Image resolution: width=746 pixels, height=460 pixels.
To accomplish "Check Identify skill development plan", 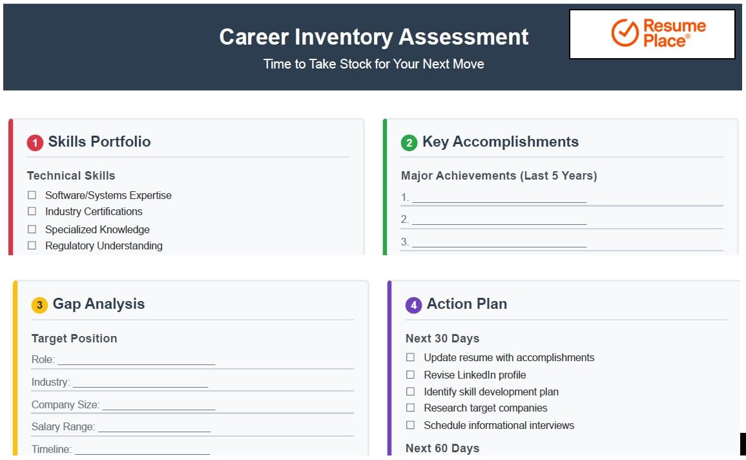I will click(410, 392).
